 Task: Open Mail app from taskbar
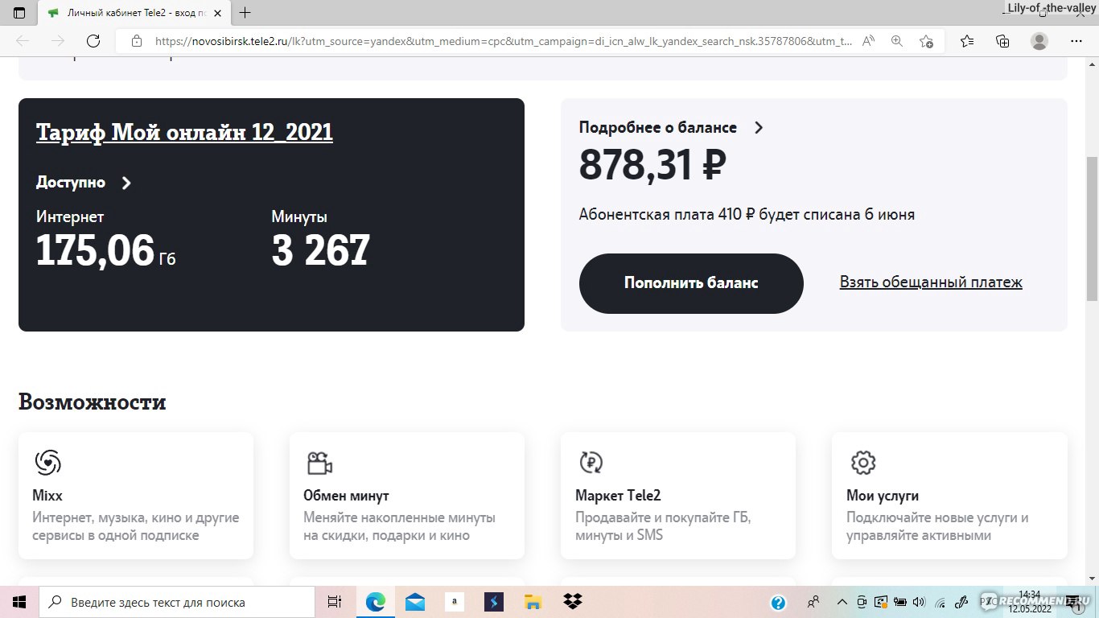click(x=415, y=602)
